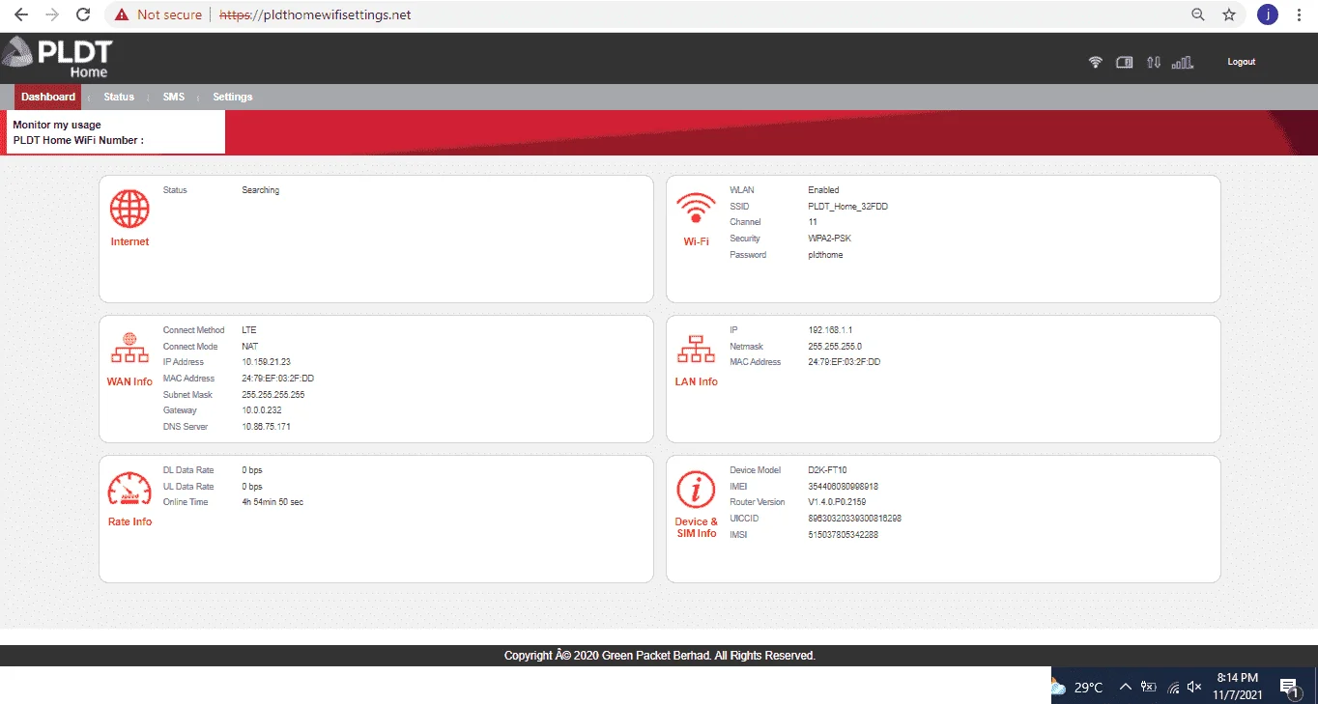Click the Logout link
Viewport: 1318px width, 704px height.
[1242, 62]
